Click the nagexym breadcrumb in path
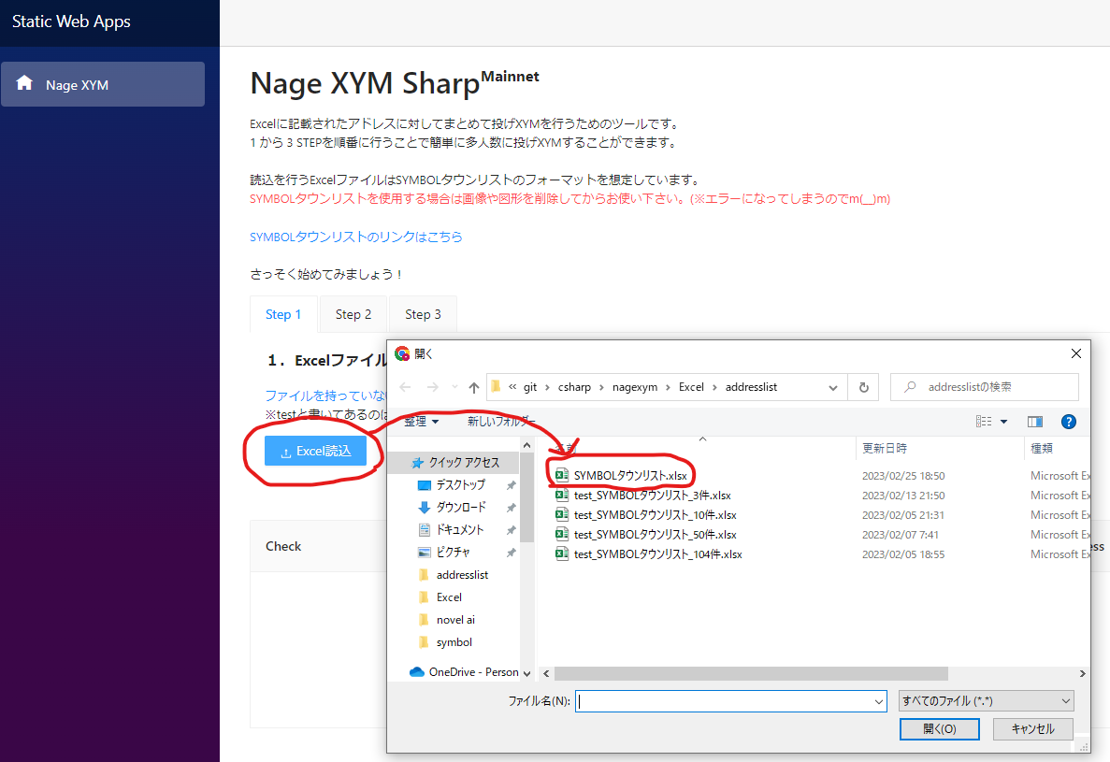 click(635, 387)
